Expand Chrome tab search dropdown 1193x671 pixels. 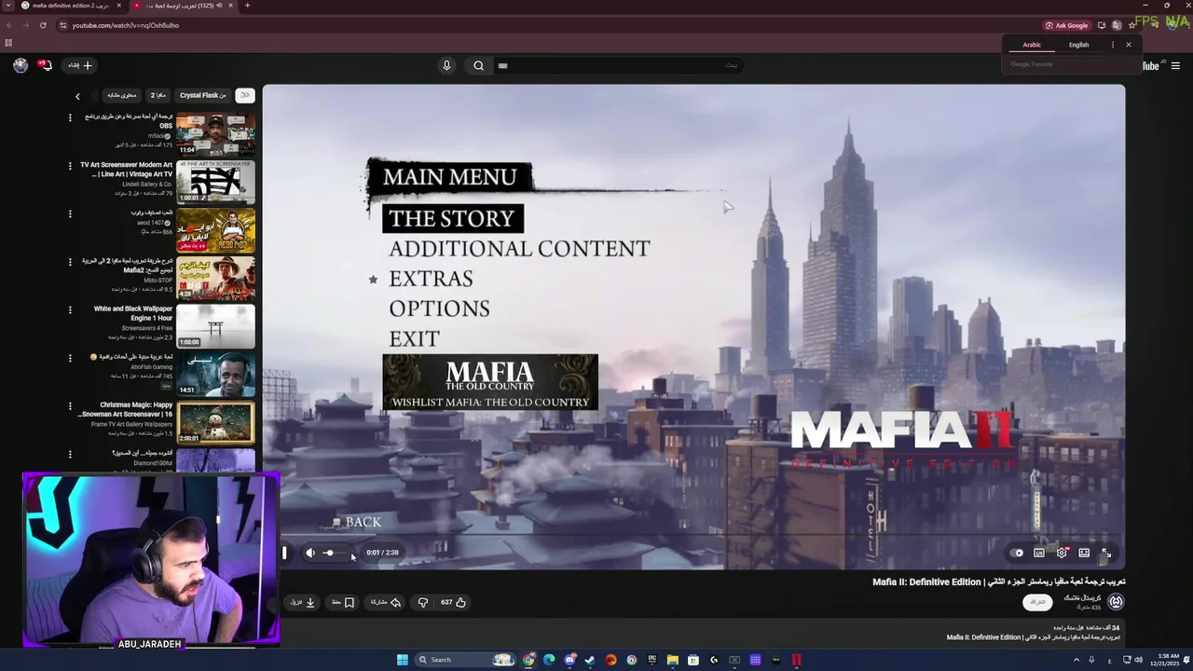click(x=8, y=6)
